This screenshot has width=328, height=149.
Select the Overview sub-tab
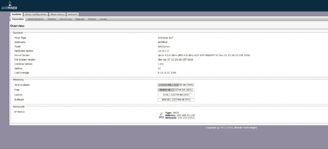[18, 19]
